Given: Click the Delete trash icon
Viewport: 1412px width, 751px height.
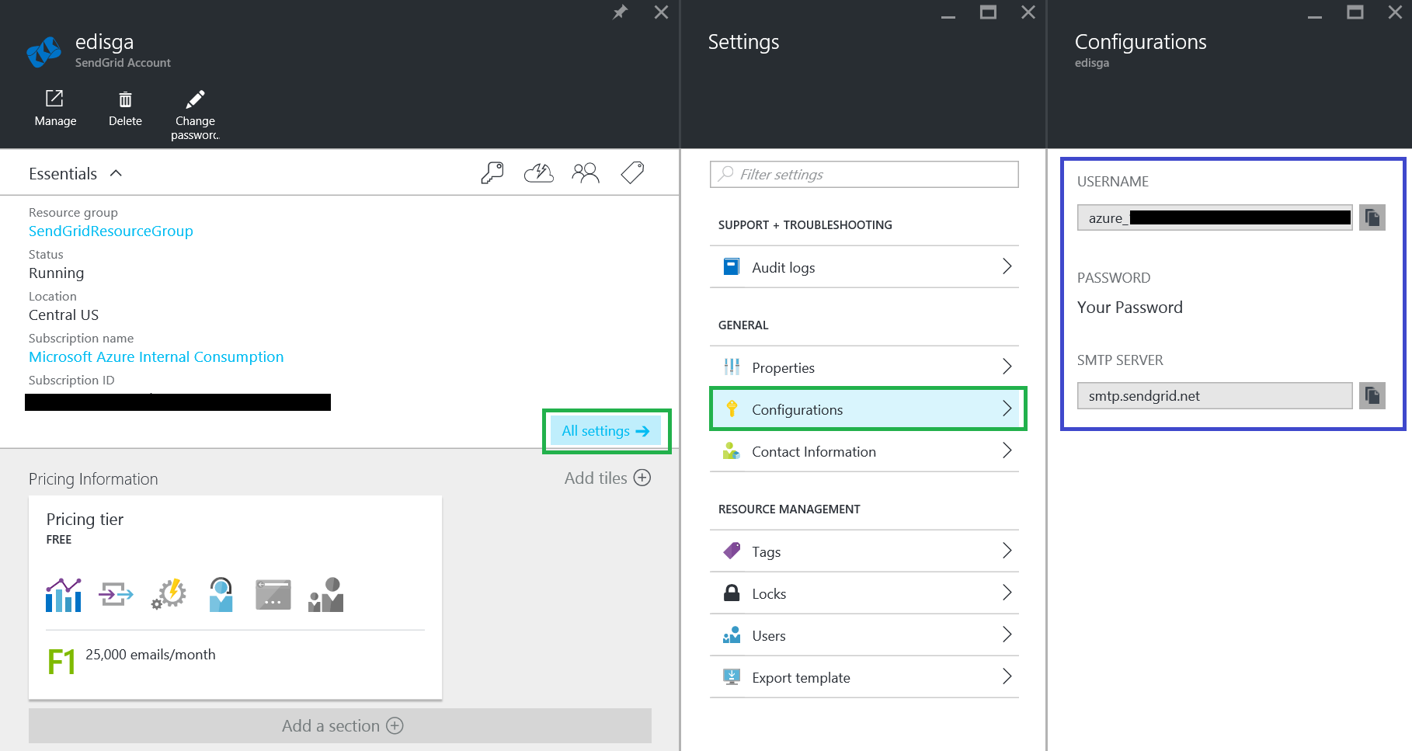Looking at the screenshot, I should (125, 99).
